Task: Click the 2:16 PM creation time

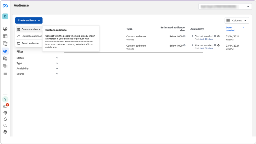Action: [x=229, y=49]
